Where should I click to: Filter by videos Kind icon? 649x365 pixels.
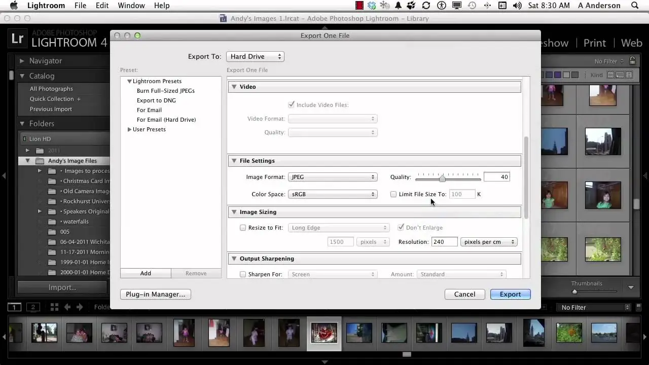click(629, 75)
